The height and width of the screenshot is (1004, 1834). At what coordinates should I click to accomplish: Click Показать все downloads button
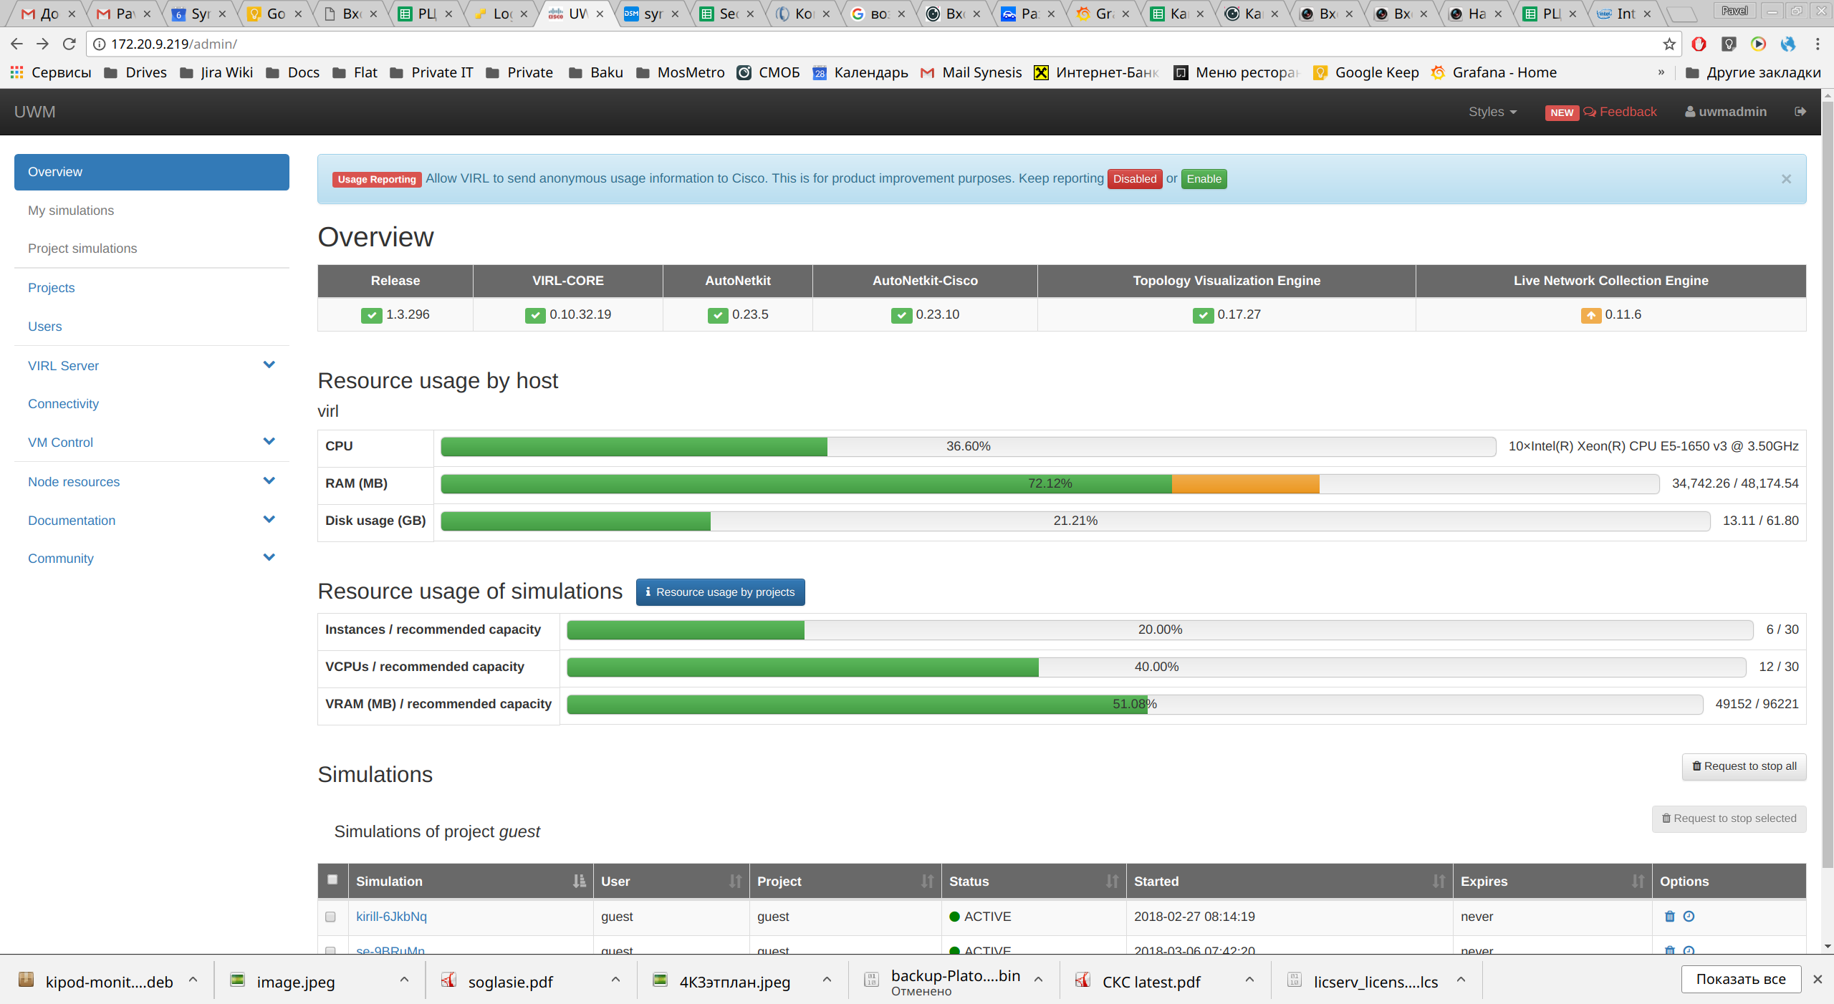1741,979
